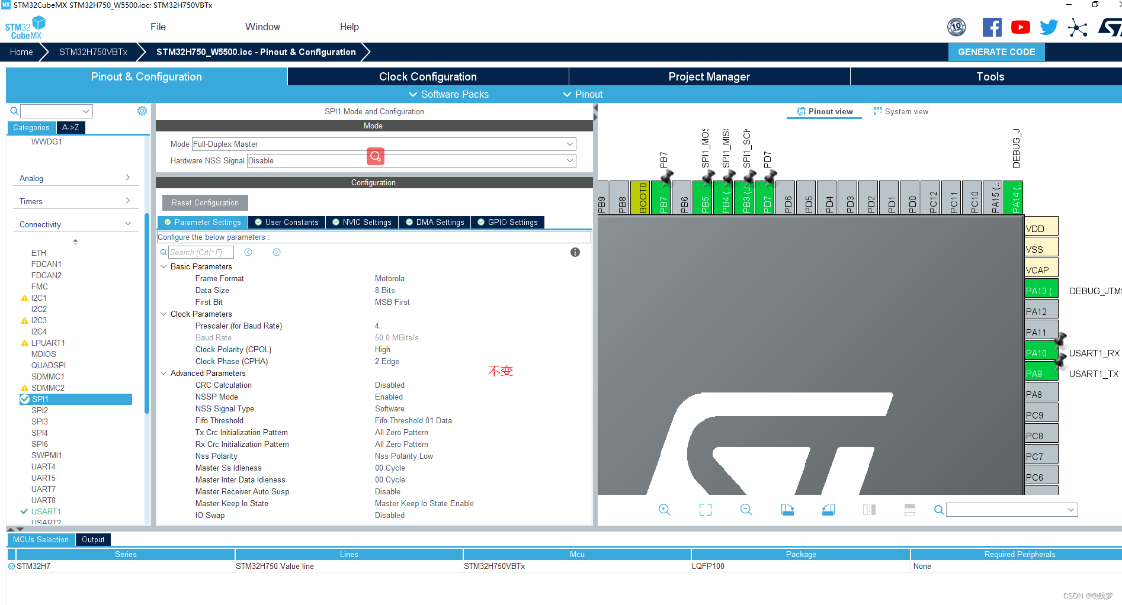Viewport: 1122px width, 605px height.
Task: Click the red search overlay icon
Action: [376, 156]
